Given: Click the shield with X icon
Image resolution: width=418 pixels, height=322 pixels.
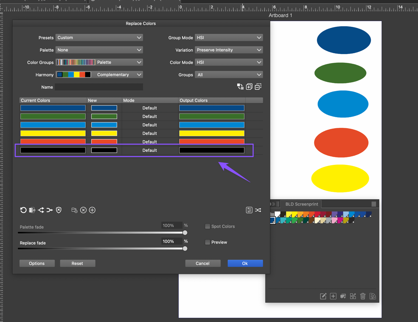Looking at the screenshot, I should (x=59, y=210).
